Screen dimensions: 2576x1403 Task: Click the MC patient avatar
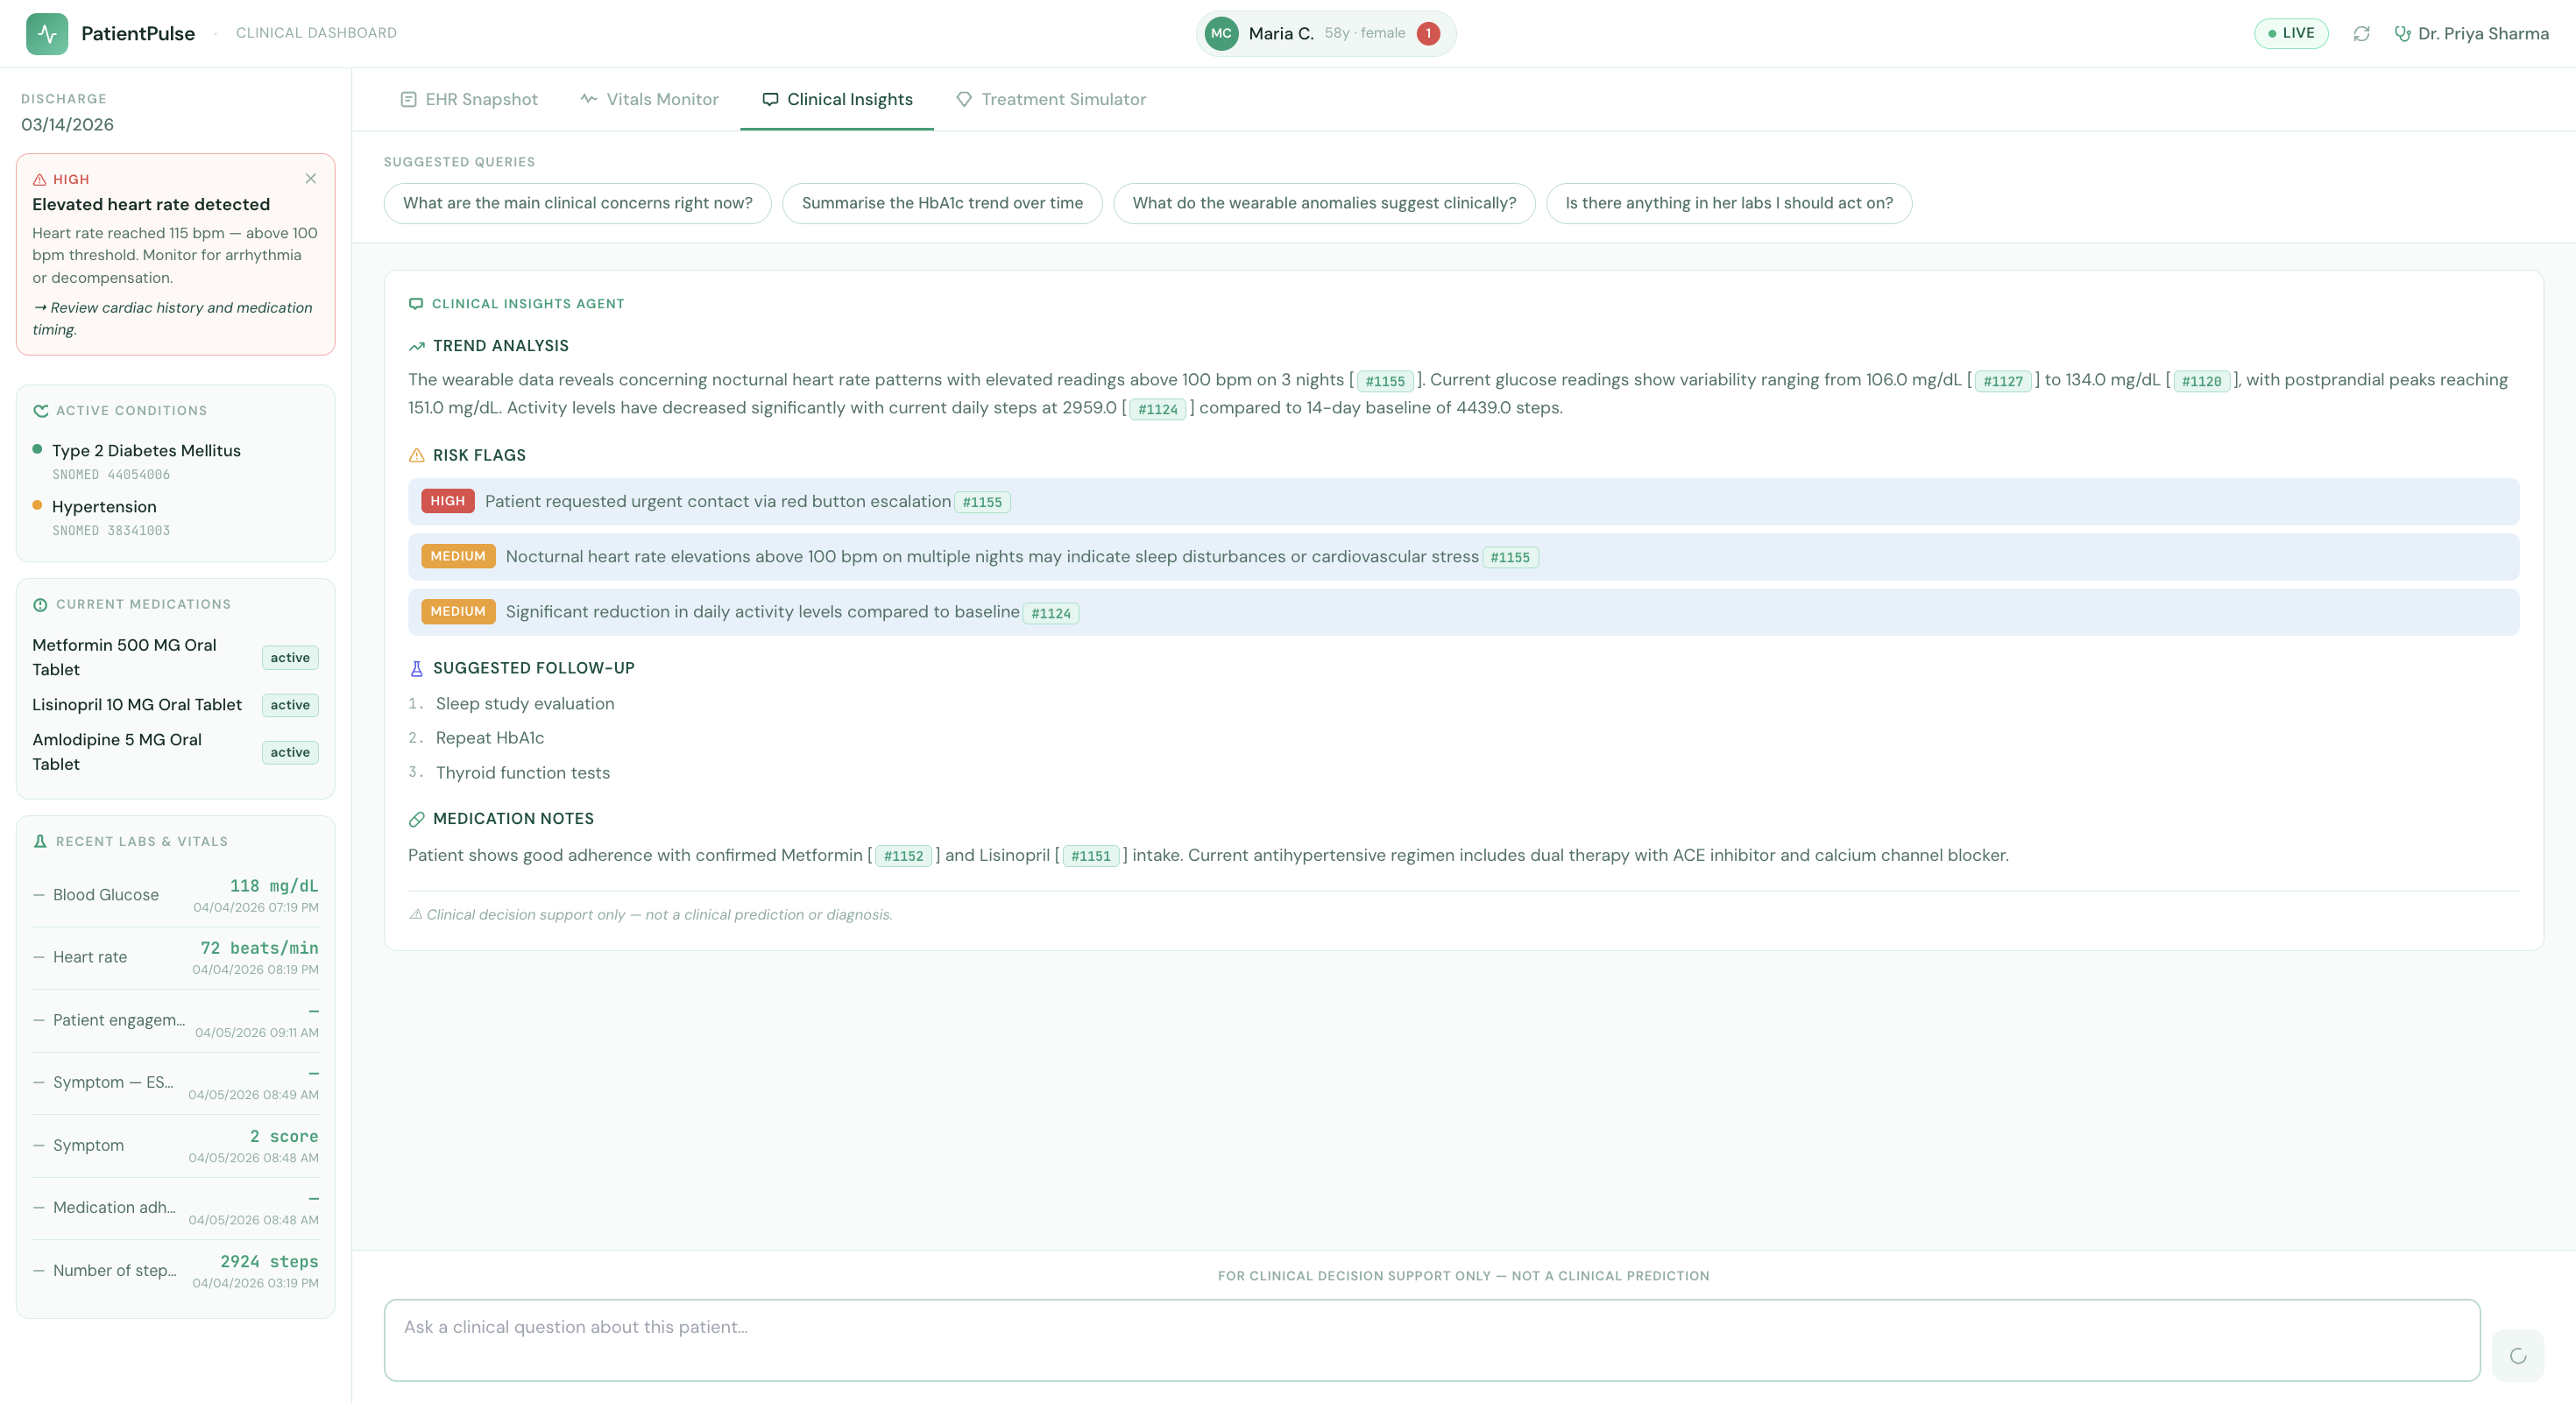click(1221, 33)
